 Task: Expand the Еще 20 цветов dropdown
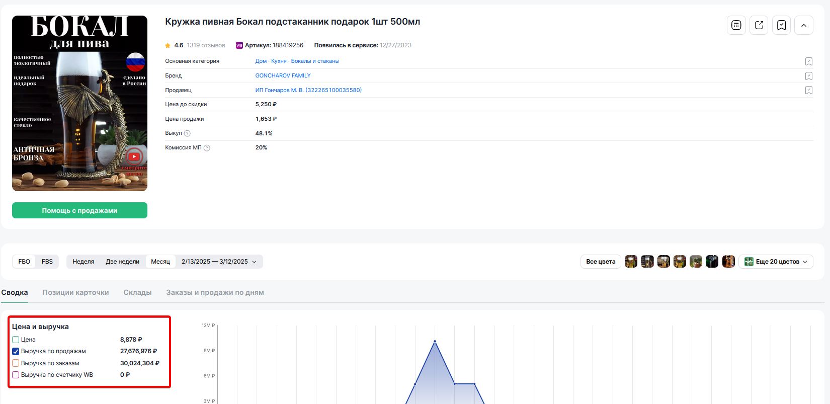click(776, 262)
